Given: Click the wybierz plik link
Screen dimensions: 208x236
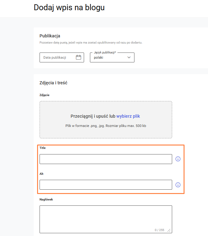Looking at the screenshot, I should click(128, 116).
